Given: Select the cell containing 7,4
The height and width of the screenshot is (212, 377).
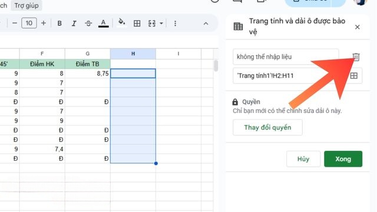Looking at the screenshot, I should [x=42, y=149].
